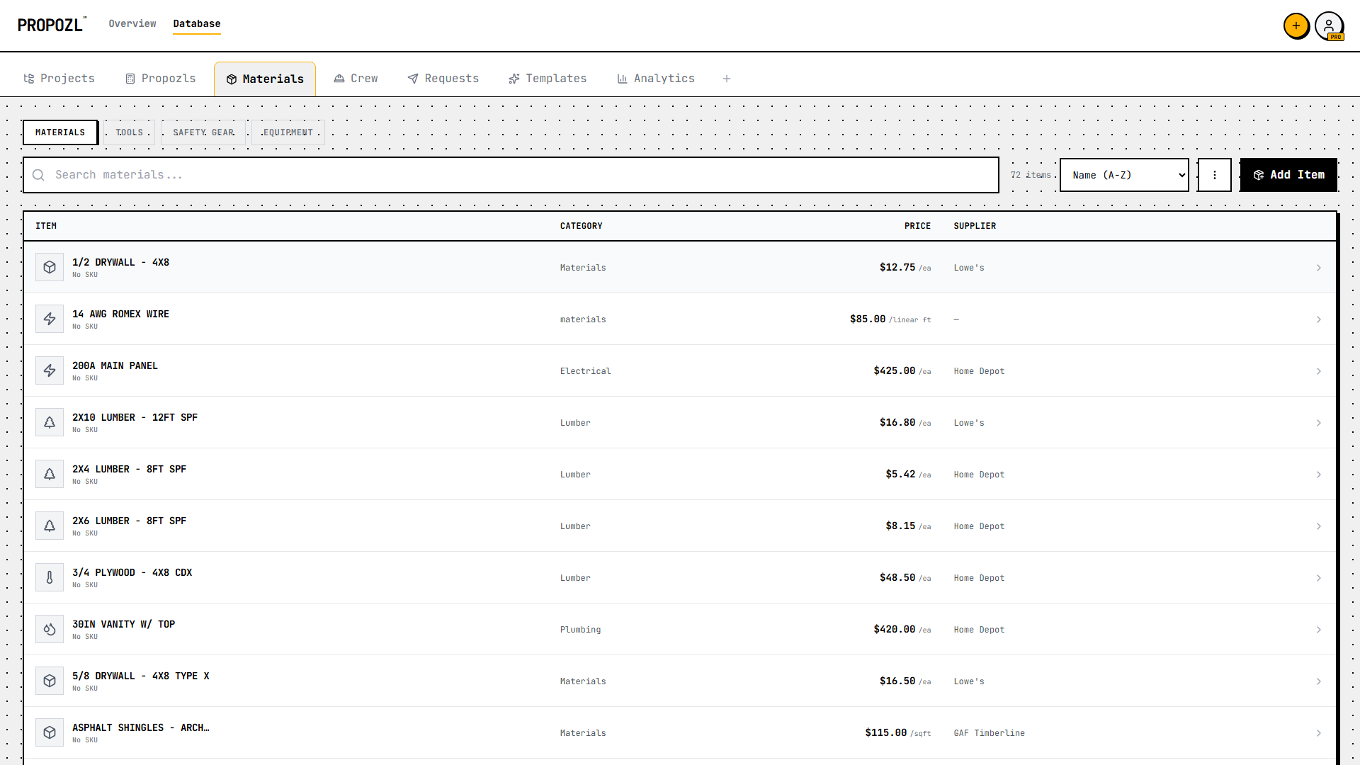This screenshot has width=1360, height=765.
Task: Select the Safety Gear filter
Action: 203,132
